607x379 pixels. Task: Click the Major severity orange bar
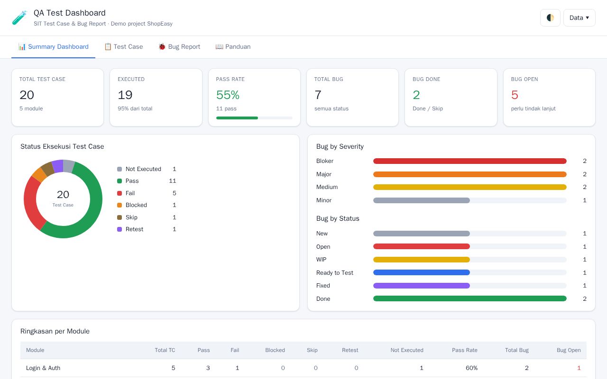470,174
